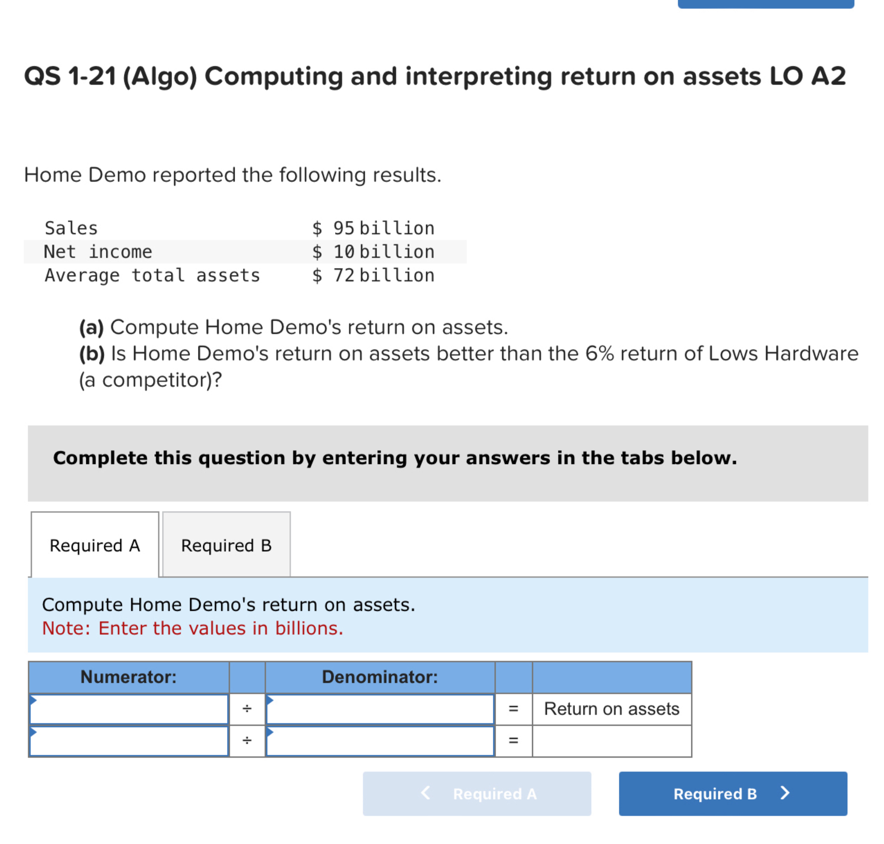Click the disabled Required A navigation button
Viewport: 884px width, 844px height.
click(x=477, y=794)
